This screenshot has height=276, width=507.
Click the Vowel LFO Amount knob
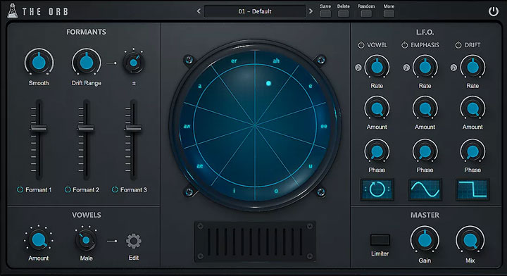[377, 108]
